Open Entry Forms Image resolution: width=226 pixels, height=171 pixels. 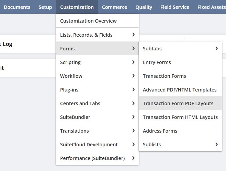180,62
